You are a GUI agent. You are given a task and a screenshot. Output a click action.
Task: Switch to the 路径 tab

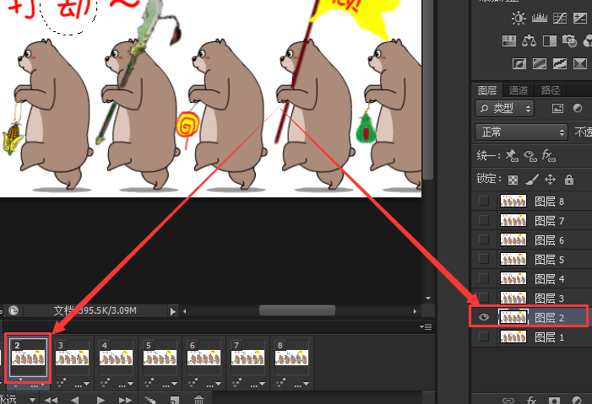click(x=550, y=90)
